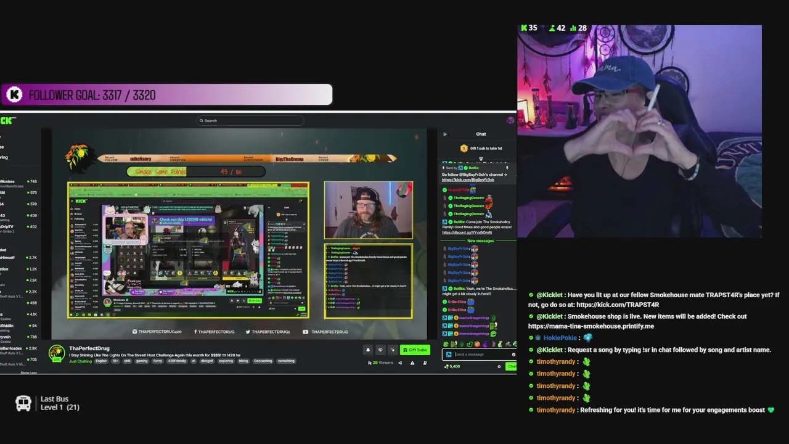Click the bearded streamer webcam thumbnail
Screen dimensions: 789x444
(369, 210)
